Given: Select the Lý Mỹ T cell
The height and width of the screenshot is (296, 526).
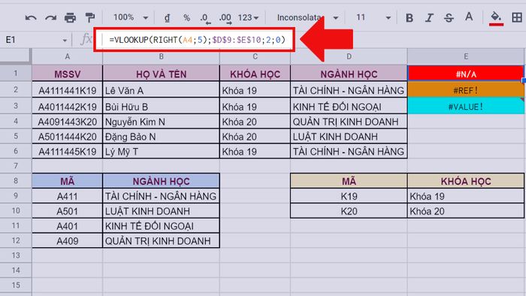Looking at the screenshot, I should point(161,152).
